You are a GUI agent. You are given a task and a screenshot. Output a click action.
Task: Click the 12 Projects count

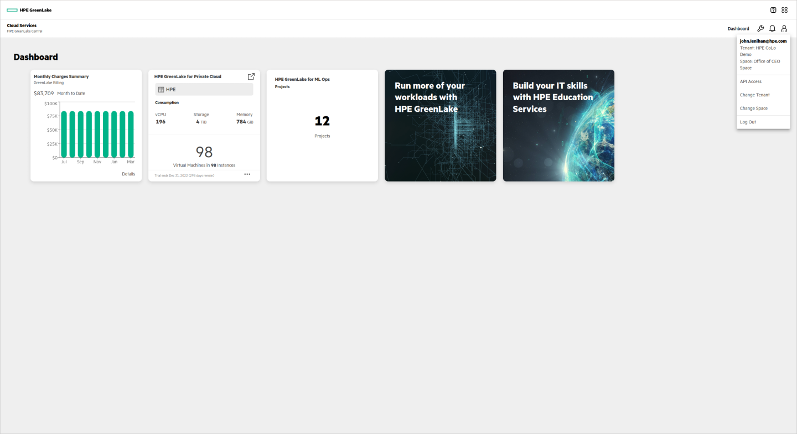point(322,121)
